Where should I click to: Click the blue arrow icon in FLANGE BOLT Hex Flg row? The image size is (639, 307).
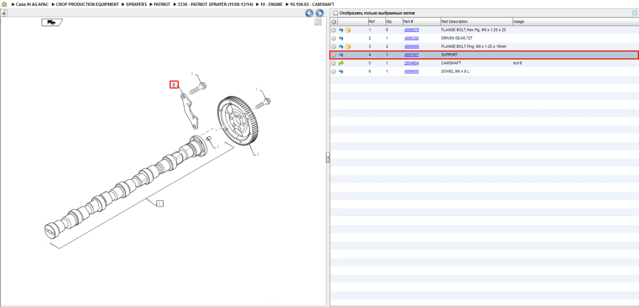pyautogui.click(x=341, y=30)
